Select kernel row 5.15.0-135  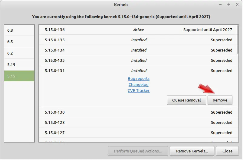(x=138, y=40)
